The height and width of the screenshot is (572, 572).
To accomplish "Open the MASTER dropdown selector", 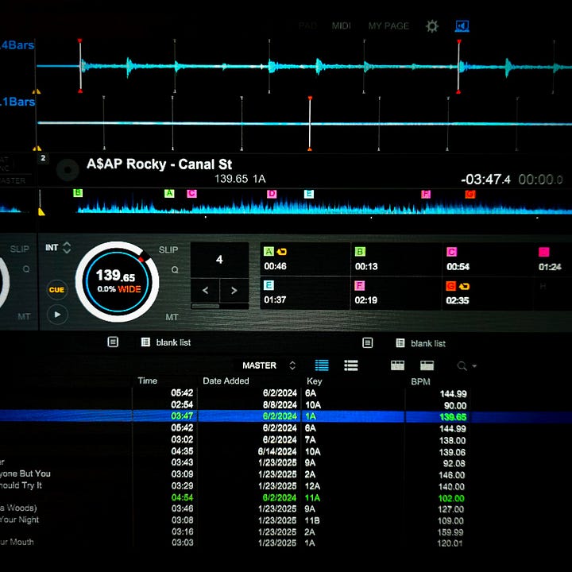I will pos(269,365).
